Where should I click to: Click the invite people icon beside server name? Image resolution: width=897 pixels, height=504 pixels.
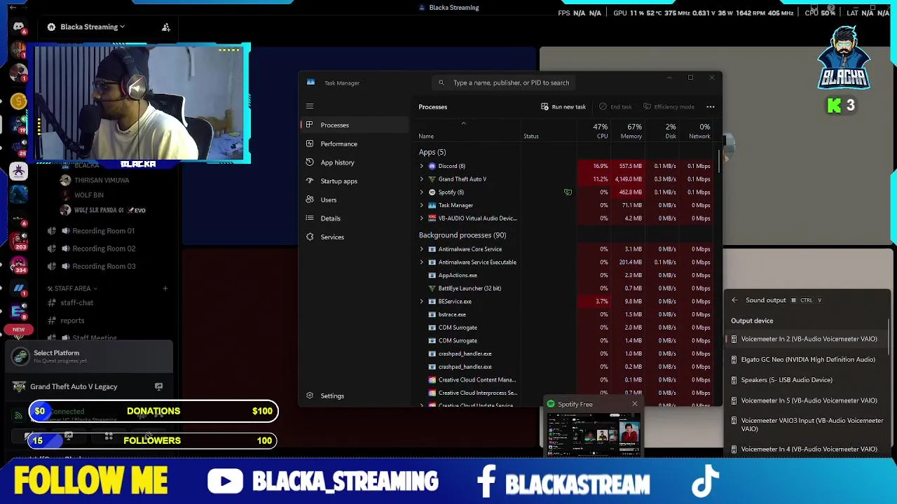tap(166, 27)
